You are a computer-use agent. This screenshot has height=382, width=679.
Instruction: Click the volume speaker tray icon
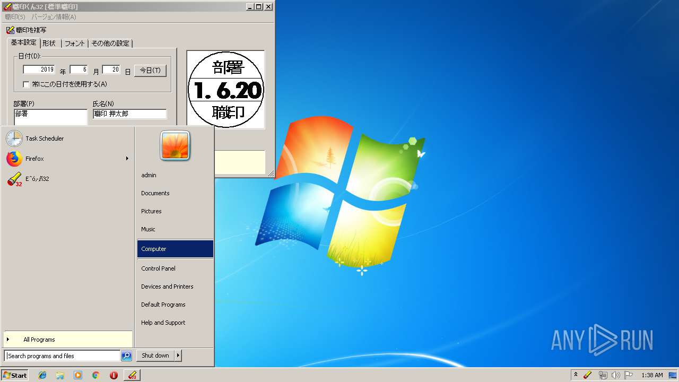click(x=615, y=375)
